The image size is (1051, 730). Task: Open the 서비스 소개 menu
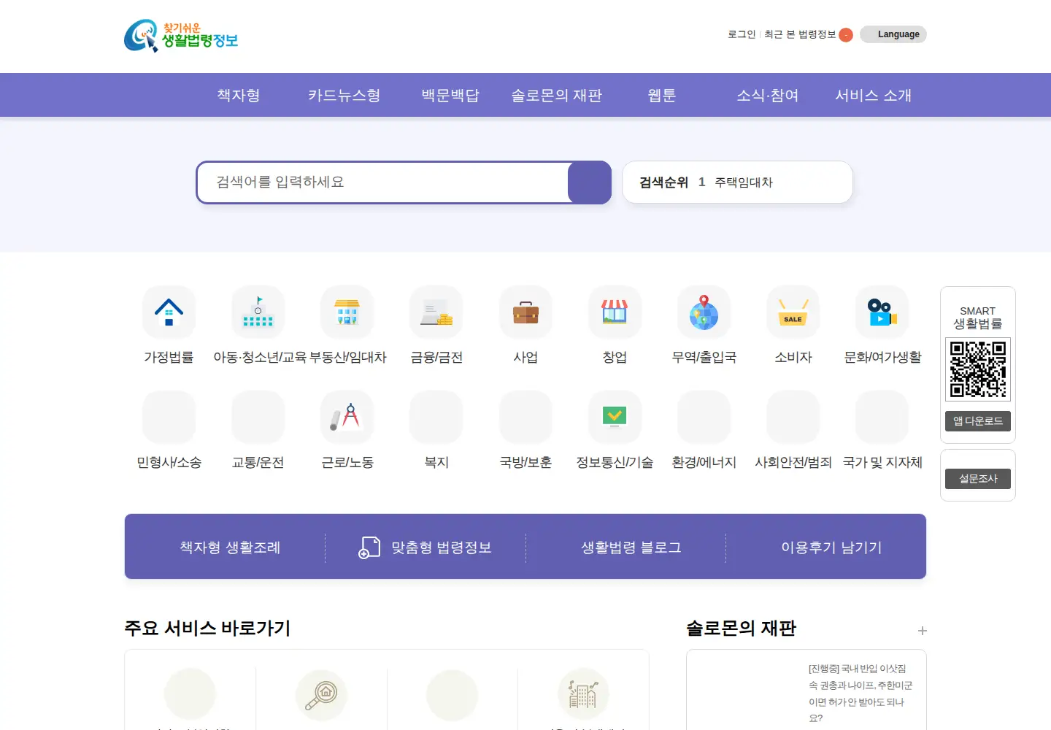pyautogui.click(x=874, y=95)
